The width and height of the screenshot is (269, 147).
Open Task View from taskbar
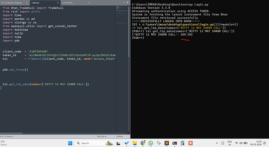[119, 143]
